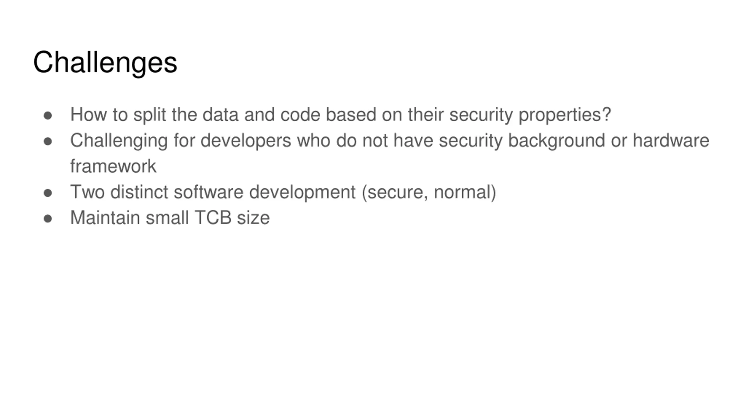Image resolution: width=746 pixels, height=420 pixels.
Task: Click the word 'hardware'
Action: pyautogui.click(x=671, y=140)
